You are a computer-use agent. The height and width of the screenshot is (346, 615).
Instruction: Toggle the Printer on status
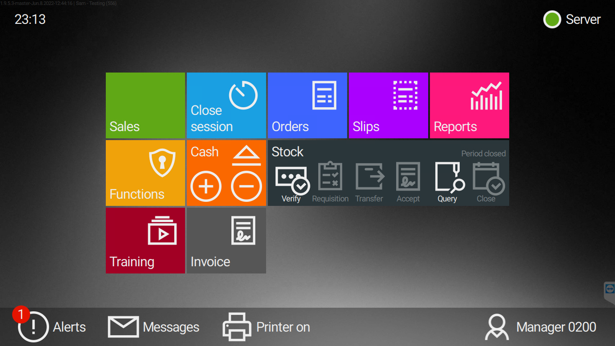click(x=267, y=327)
